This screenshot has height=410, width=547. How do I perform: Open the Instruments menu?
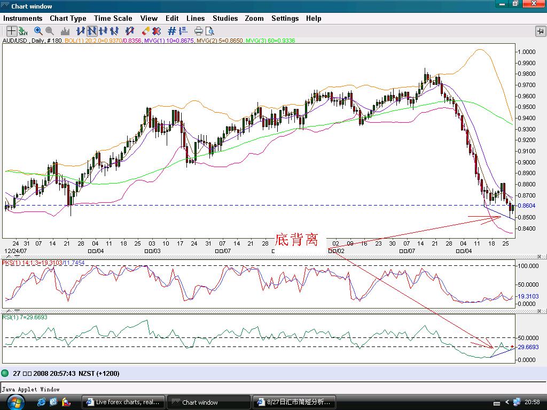pos(22,19)
